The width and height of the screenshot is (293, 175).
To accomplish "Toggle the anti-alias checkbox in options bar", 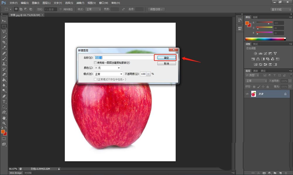I will [61, 9].
